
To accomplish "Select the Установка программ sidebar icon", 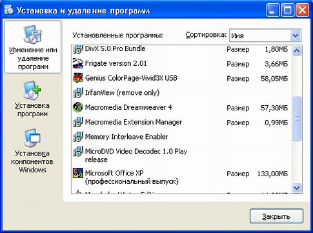I will tap(32, 90).
